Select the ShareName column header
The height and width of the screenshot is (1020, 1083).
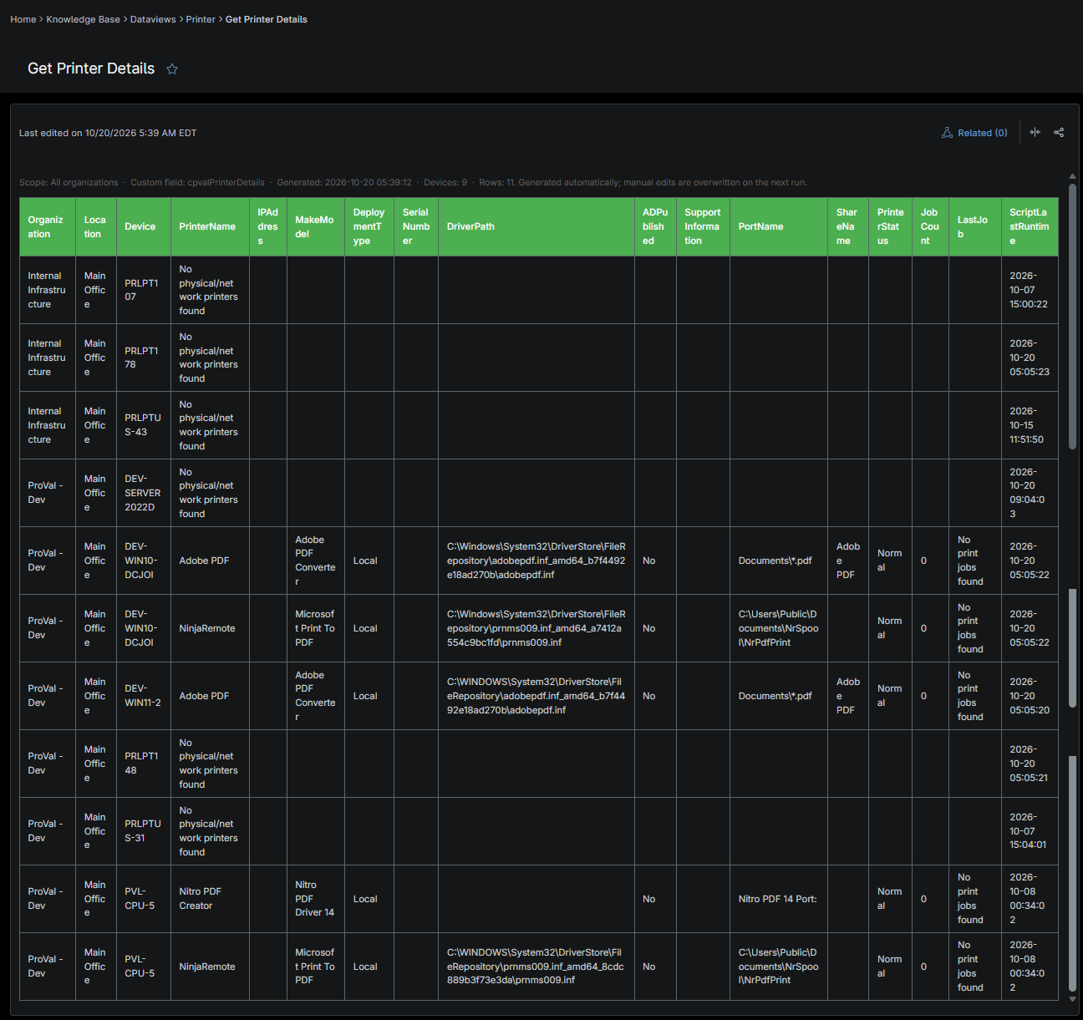[848, 226]
